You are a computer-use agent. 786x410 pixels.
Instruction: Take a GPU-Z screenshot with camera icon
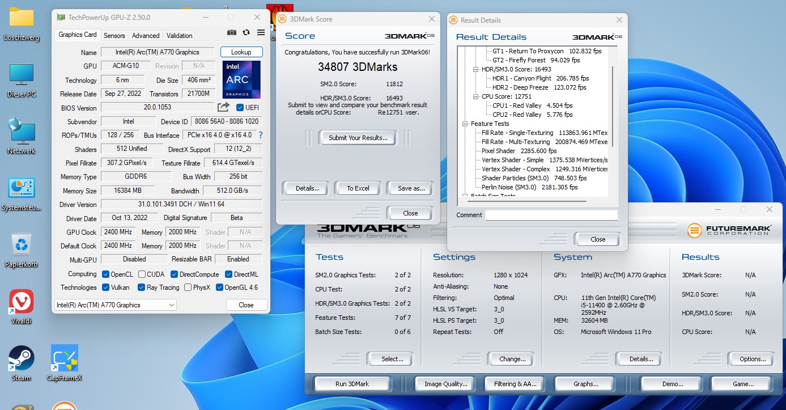click(x=232, y=33)
